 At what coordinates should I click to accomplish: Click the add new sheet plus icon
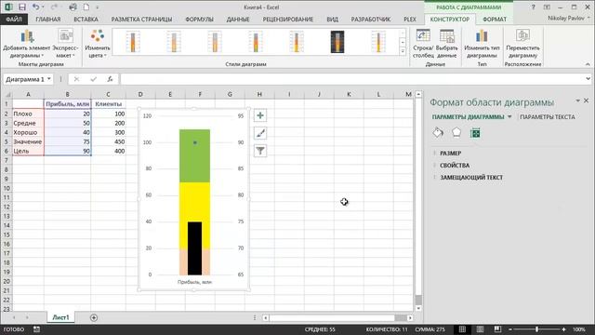[94, 317]
